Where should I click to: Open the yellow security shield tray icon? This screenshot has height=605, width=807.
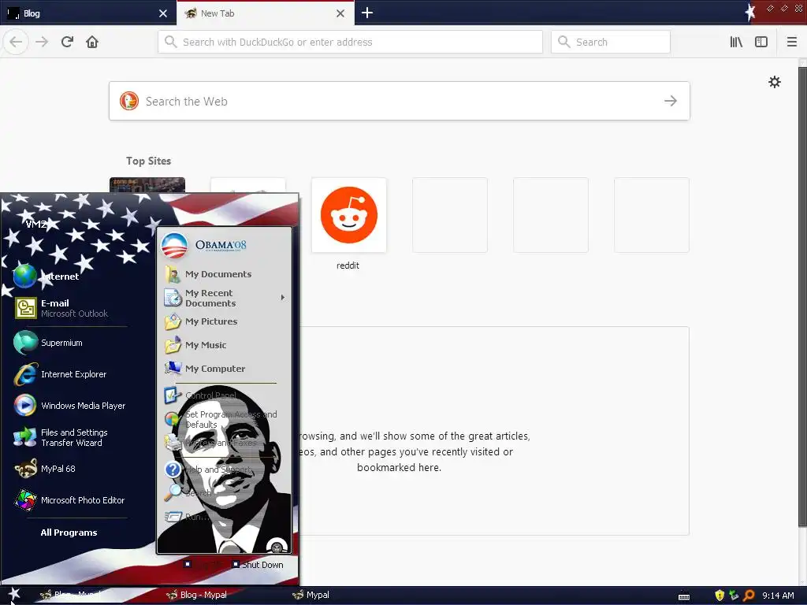coord(720,596)
